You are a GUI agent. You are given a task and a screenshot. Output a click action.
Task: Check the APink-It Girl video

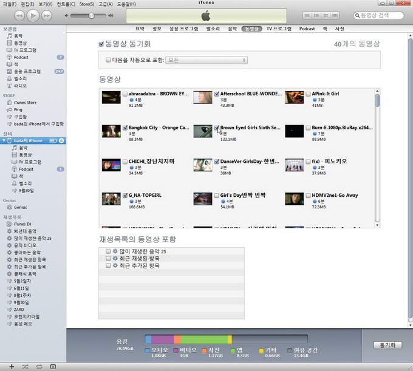tap(308, 94)
